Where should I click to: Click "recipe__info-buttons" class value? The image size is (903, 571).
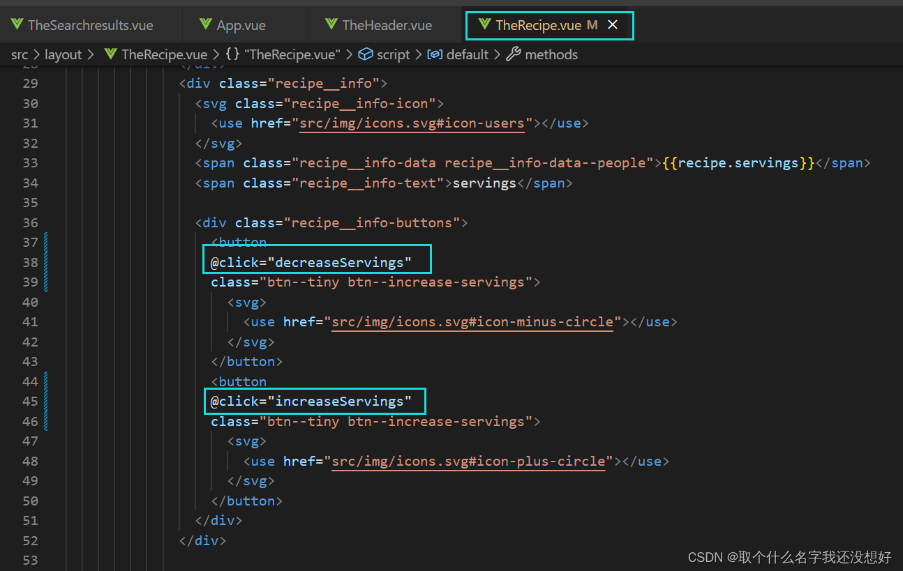[x=372, y=223]
